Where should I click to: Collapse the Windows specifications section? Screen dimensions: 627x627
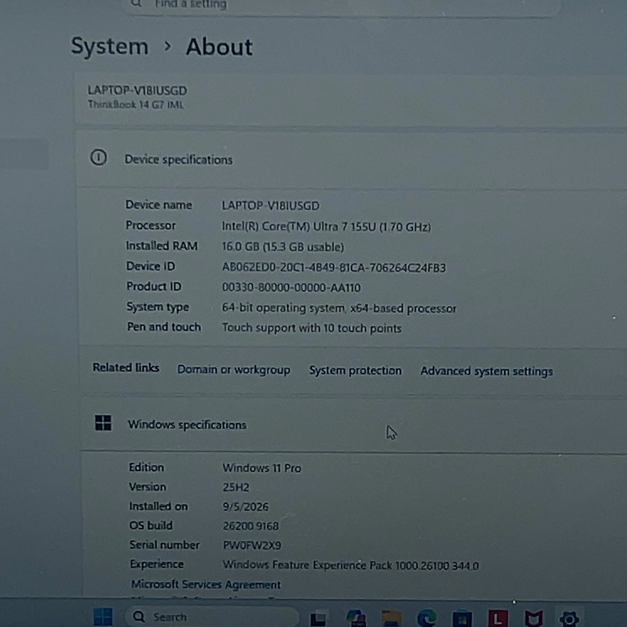353,425
